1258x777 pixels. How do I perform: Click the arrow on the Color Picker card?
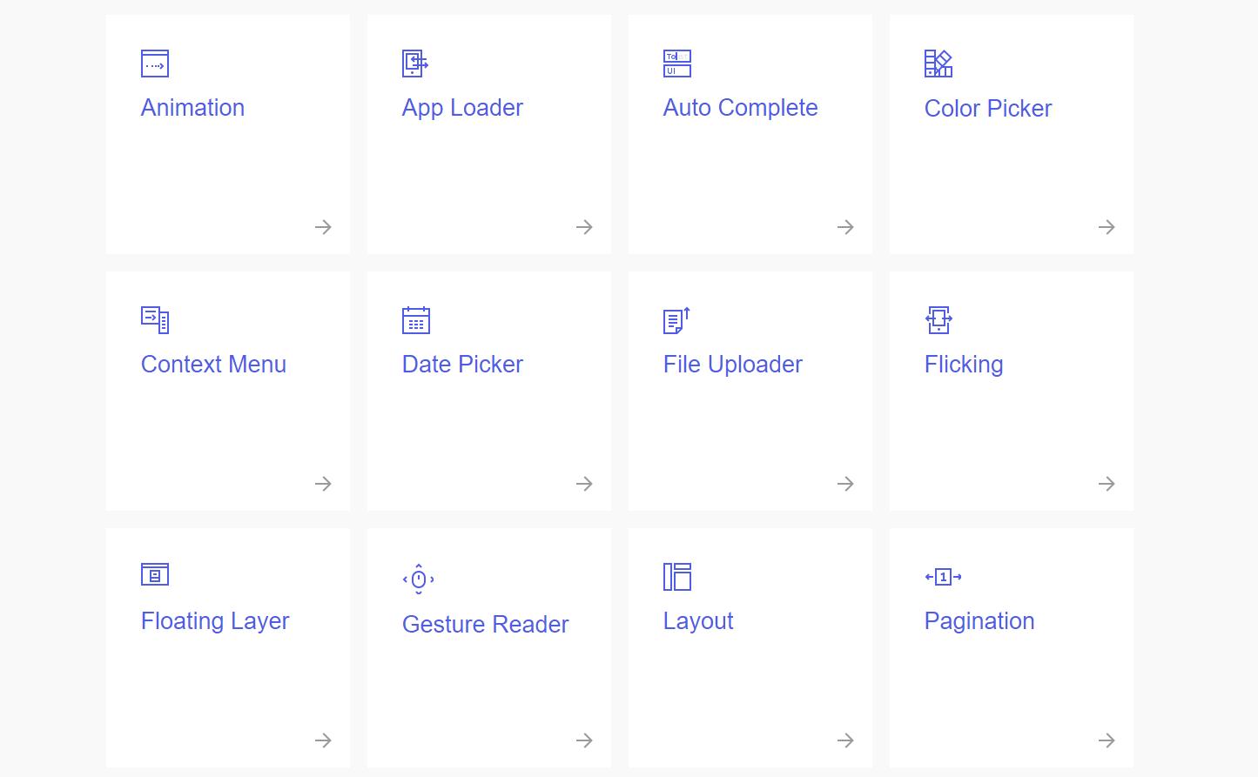tap(1107, 227)
